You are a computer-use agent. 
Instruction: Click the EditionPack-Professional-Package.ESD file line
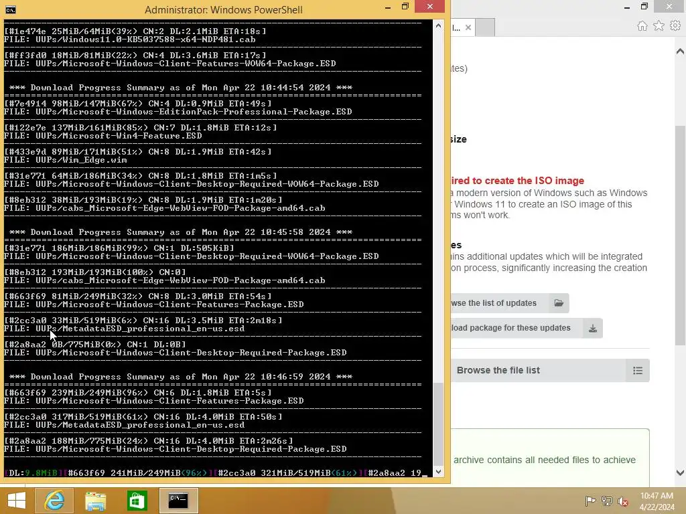coord(178,112)
